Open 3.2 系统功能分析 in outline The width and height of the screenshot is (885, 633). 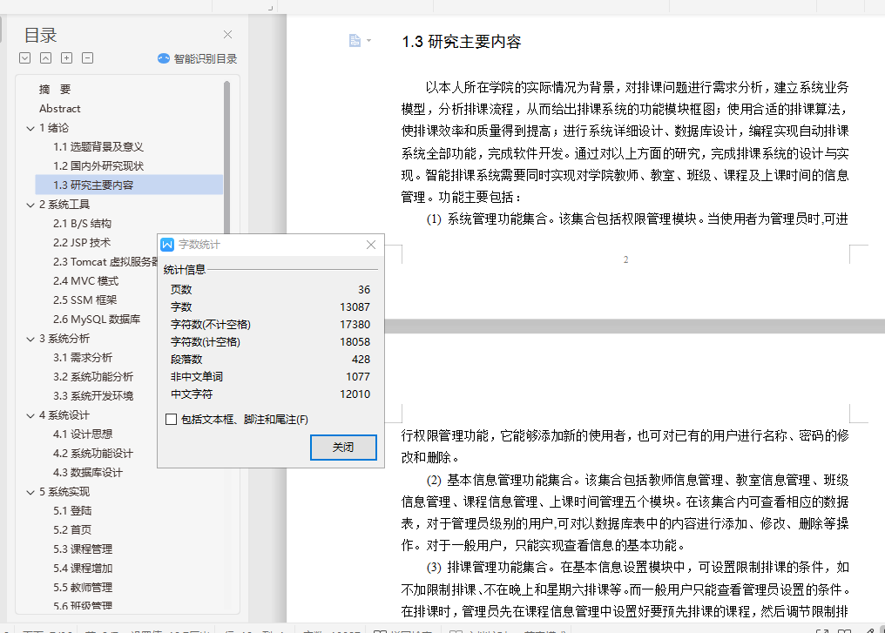[93, 377]
